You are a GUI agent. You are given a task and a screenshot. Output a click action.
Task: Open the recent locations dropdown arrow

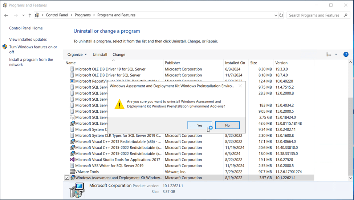pyautogui.click(x=23, y=15)
